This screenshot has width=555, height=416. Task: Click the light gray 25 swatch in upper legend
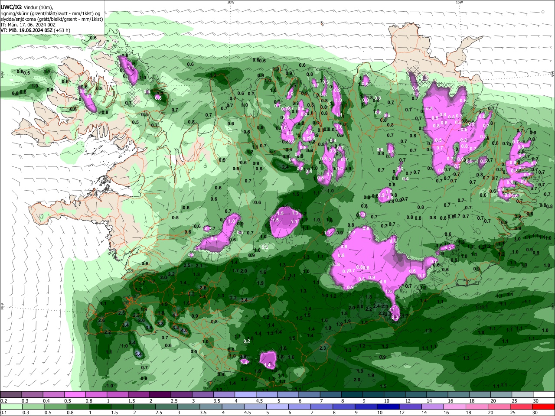click(523, 395)
